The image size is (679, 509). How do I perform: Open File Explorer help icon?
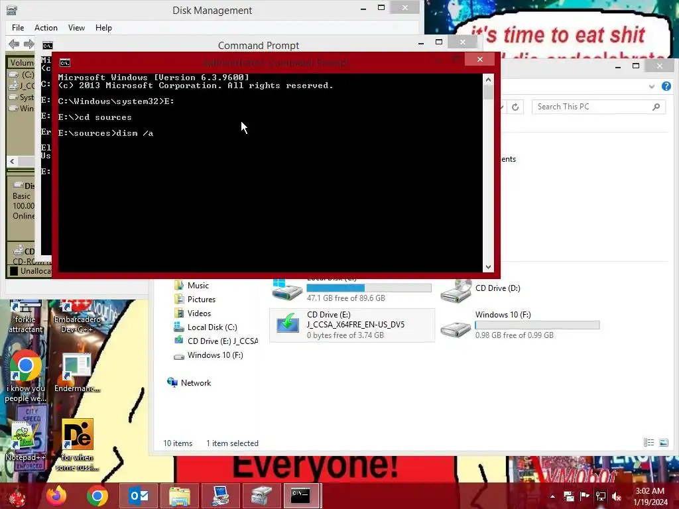(x=666, y=86)
